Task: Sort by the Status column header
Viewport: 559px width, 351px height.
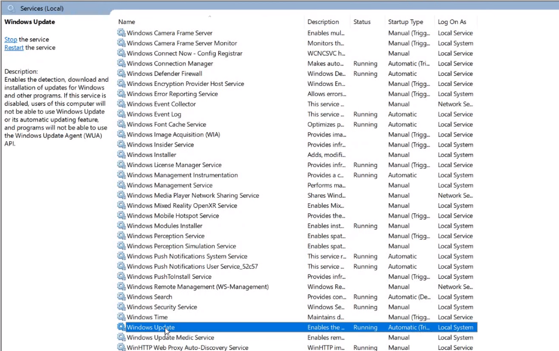Action: click(x=362, y=22)
